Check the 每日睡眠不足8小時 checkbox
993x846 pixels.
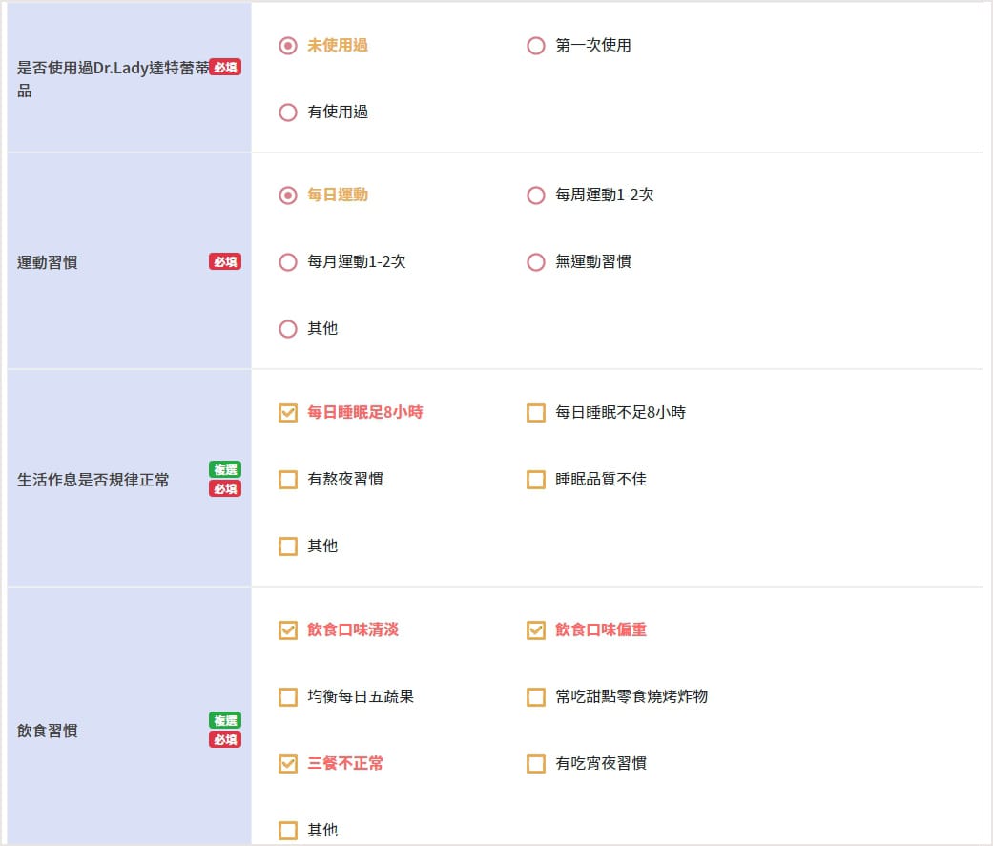(x=536, y=413)
